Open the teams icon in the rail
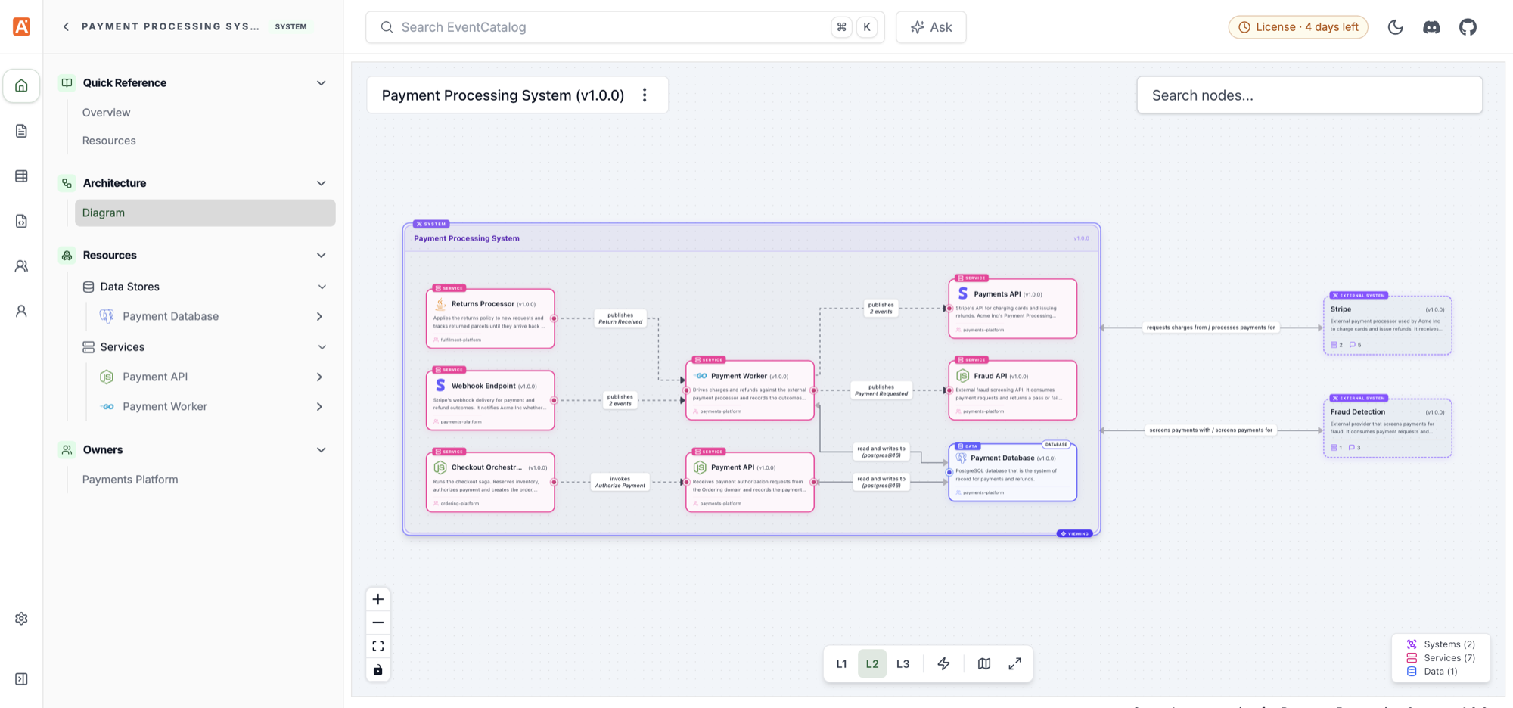The width and height of the screenshot is (1513, 708). 21,266
